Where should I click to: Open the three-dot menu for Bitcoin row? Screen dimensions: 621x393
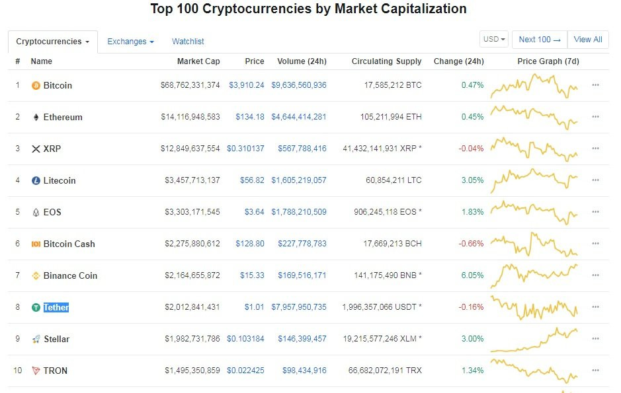point(595,85)
